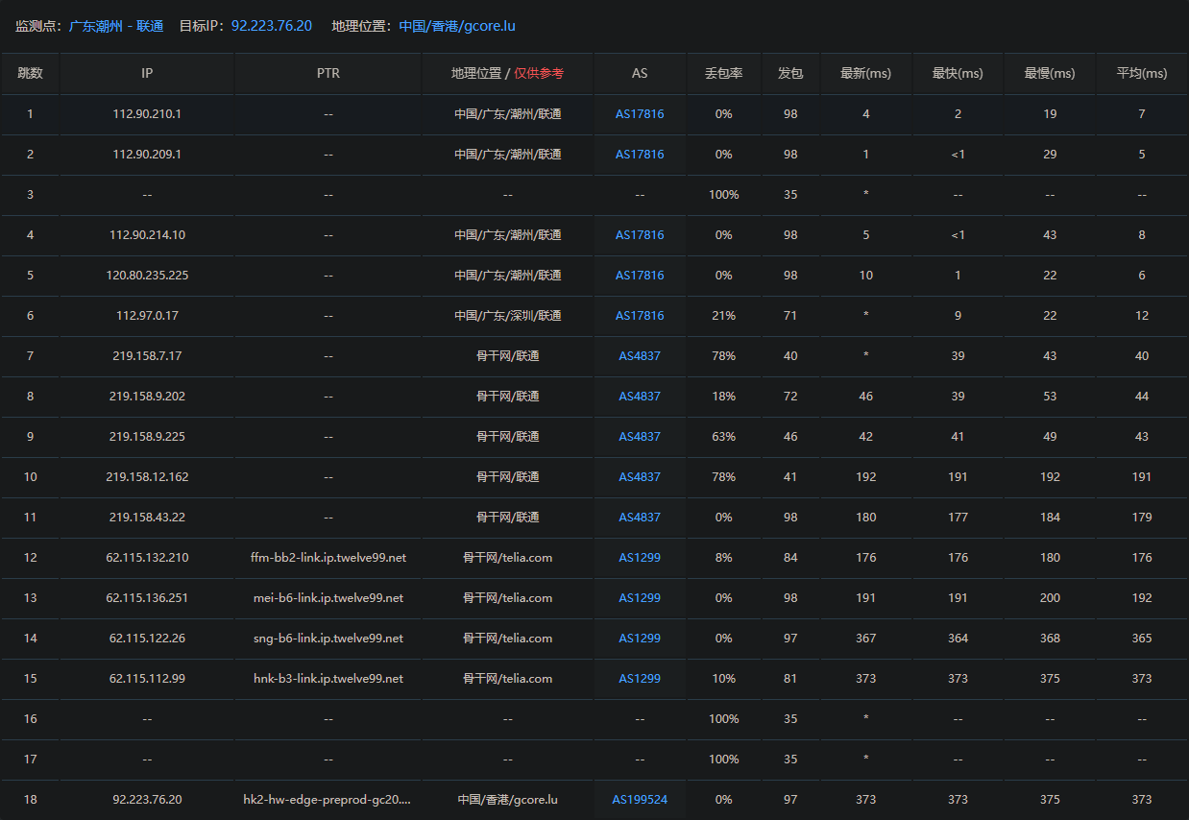The height and width of the screenshot is (820, 1189).
Task: Open AS4837 link in the 219.158.9.225 row
Action: click(640, 437)
